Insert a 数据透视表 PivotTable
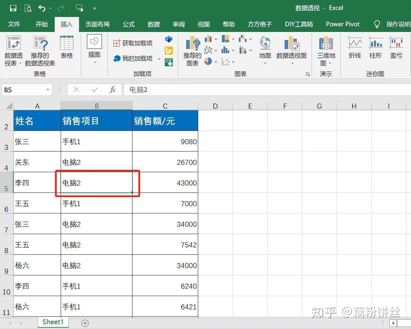The width and height of the screenshot is (411, 329). 13,51
